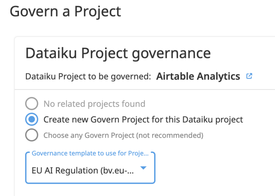Select 'Create new Govern Project' radio button
The height and width of the screenshot is (196, 275).
(32, 119)
